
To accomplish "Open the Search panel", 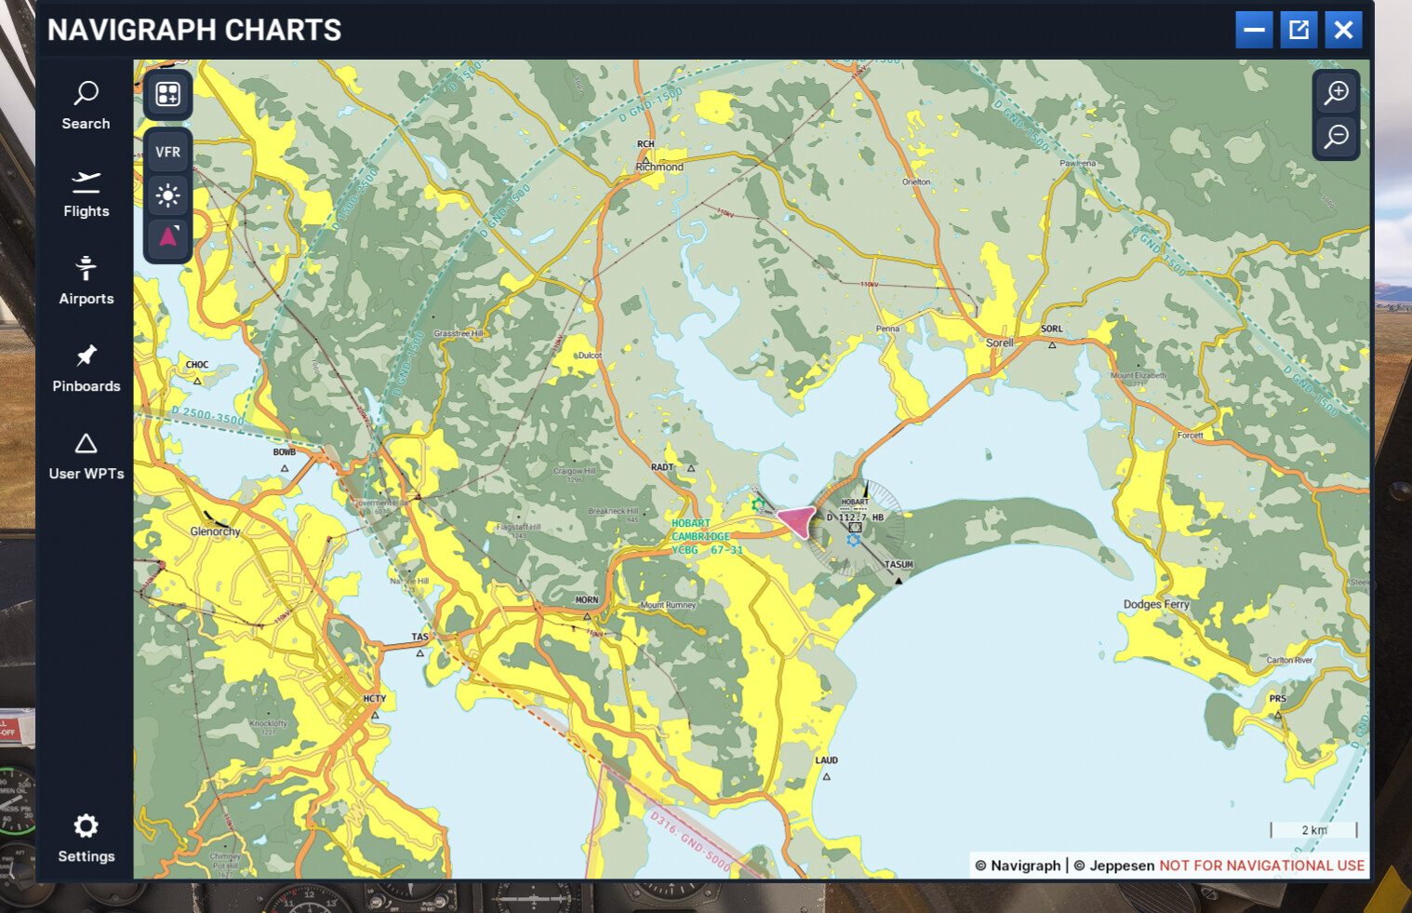I will [86, 105].
